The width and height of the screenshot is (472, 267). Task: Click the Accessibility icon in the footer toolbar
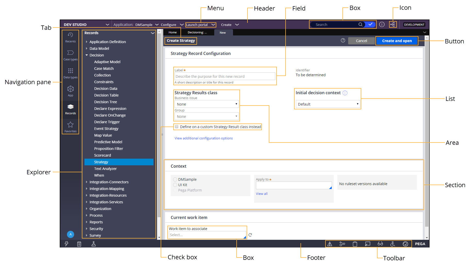pyautogui.click(x=393, y=244)
